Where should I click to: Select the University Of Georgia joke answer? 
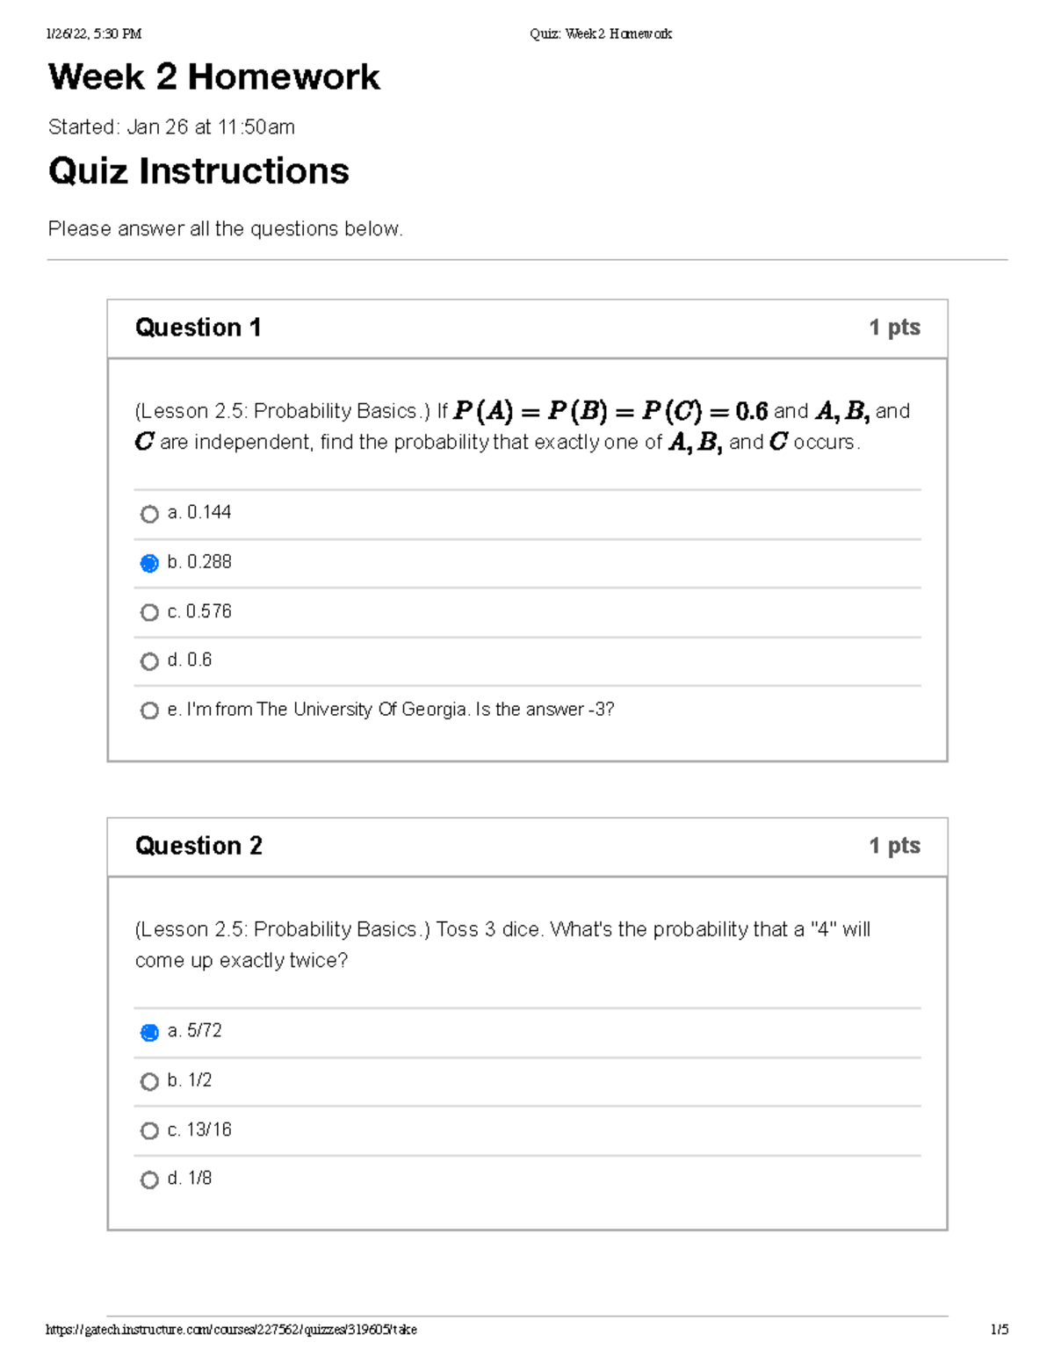[x=149, y=711]
